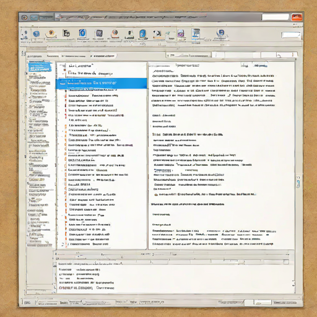The width and height of the screenshot is (317, 317).
Task: Focus the search field in the title bar
Action: click(x=275, y=17)
